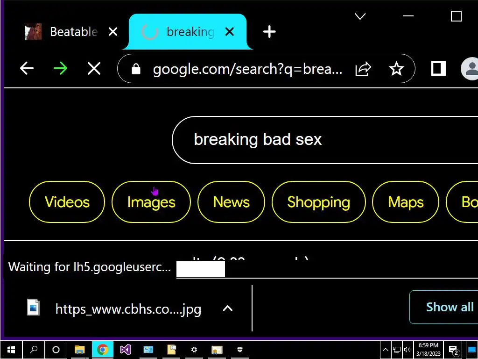Filter results by Shopping
Image resolution: width=478 pixels, height=359 pixels.
pos(318,202)
